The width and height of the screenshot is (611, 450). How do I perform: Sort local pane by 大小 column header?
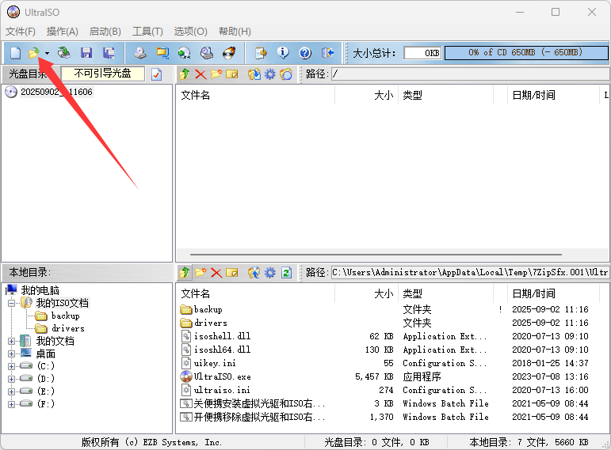(366, 293)
